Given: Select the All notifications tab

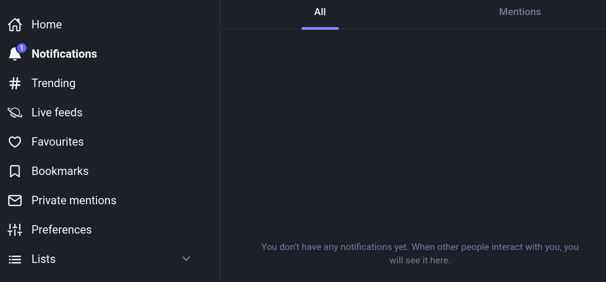Looking at the screenshot, I should point(320,12).
